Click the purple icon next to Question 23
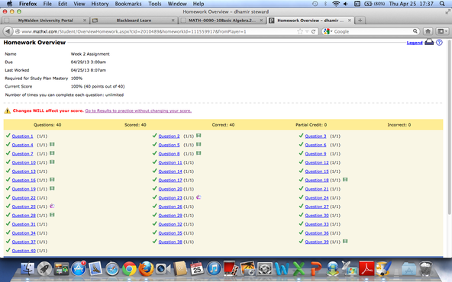Viewport: 452px width, 282px height. click(x=199, y=197)
